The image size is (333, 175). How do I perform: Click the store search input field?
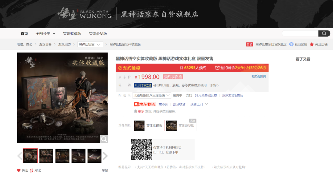point(300,34)
